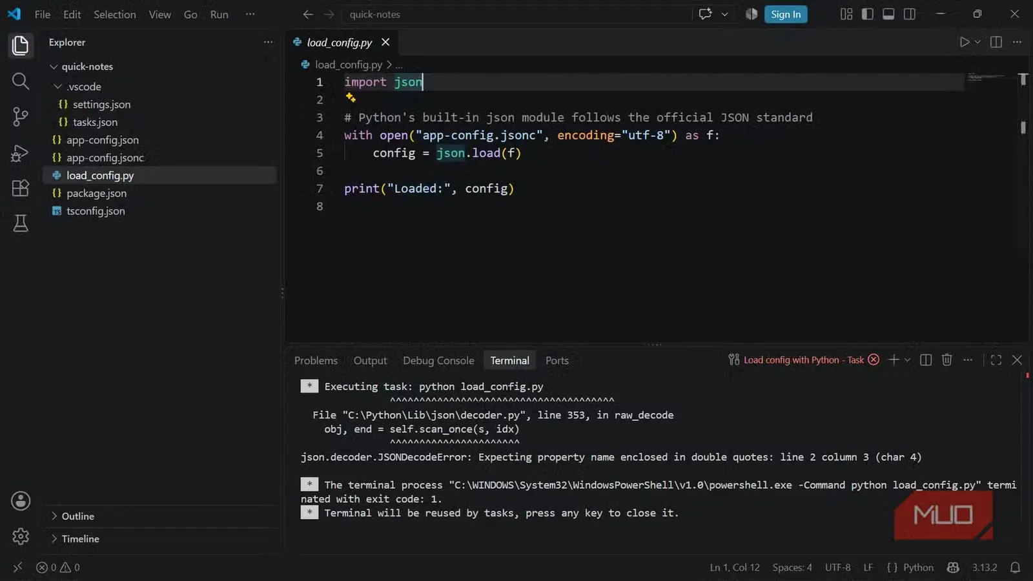1033x581 pixels.
Task: Open notifications bell in status bar
Action: [x=1015, y=567]
